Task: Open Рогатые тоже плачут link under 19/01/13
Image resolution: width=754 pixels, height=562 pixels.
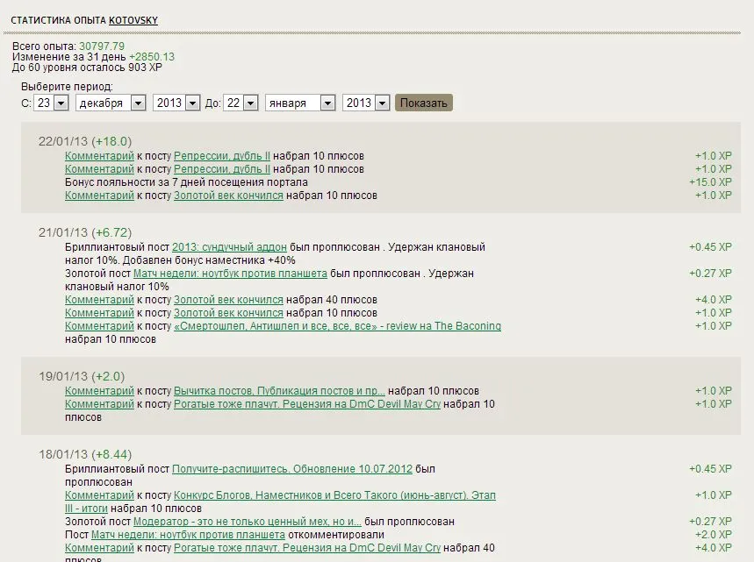Action: [307, 404]
